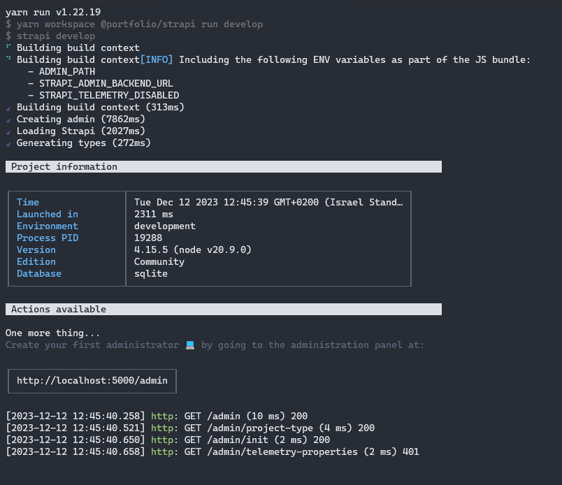
Task: Click the Edition label
Action: pyautogui.click(x=36, y=261)
